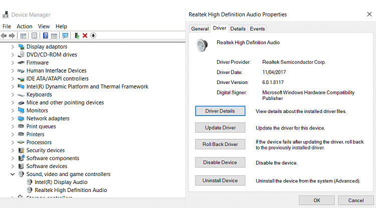Open the File menu
Image resolution: width=376 pixels, height=217 pixels.
(7, 26)
